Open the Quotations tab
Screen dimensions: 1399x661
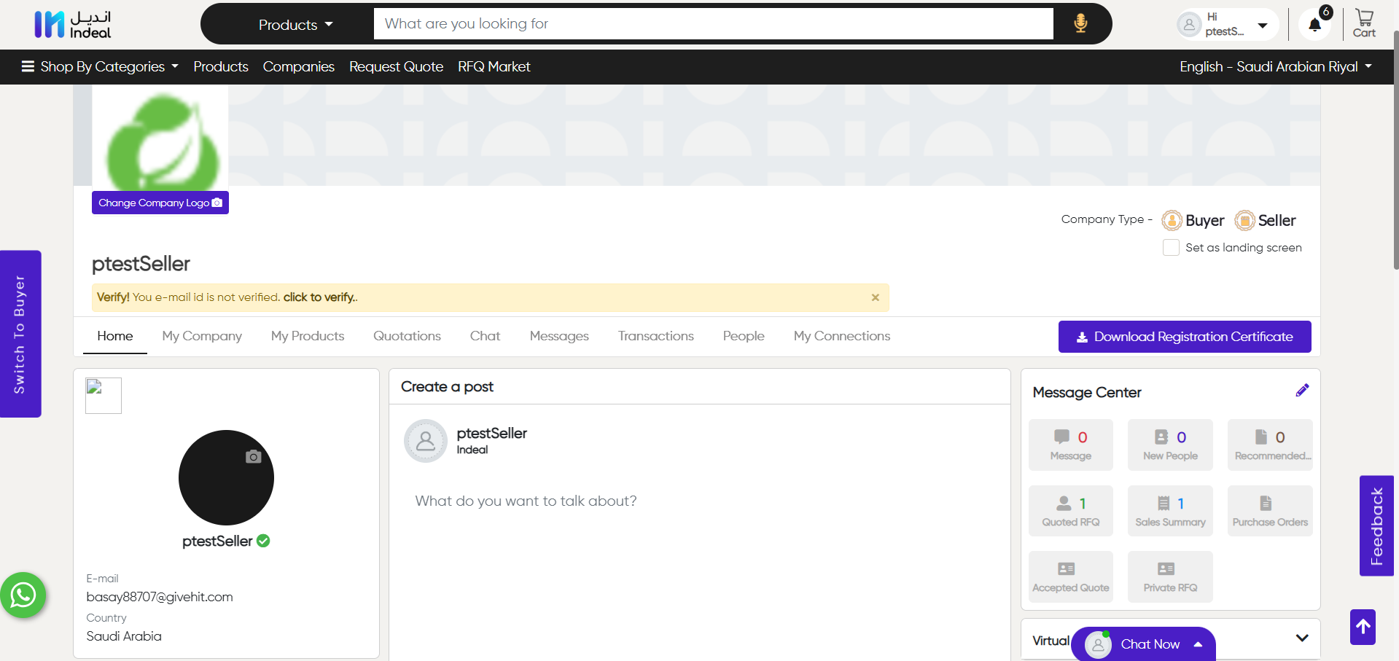[x=407, y=336]
